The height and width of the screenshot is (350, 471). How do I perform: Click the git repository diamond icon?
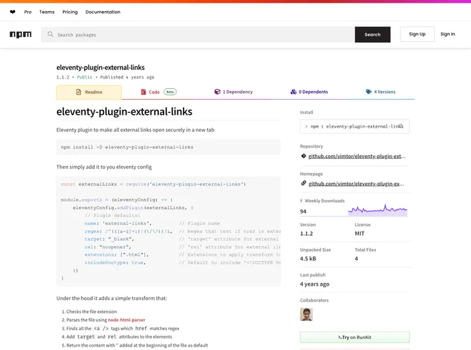[x=303, y=156]
